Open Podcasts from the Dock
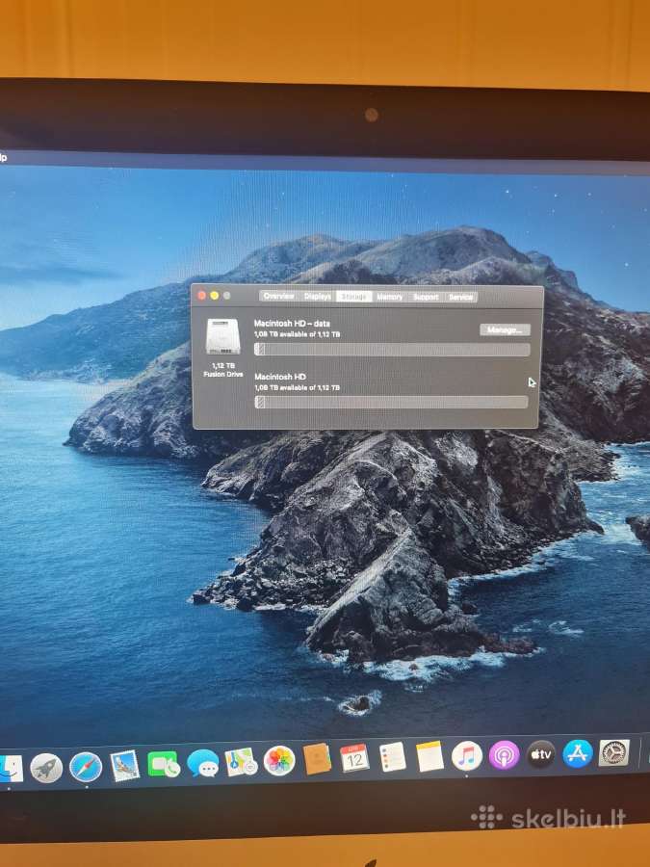This screenshot has height=867, width=650. 504,754
